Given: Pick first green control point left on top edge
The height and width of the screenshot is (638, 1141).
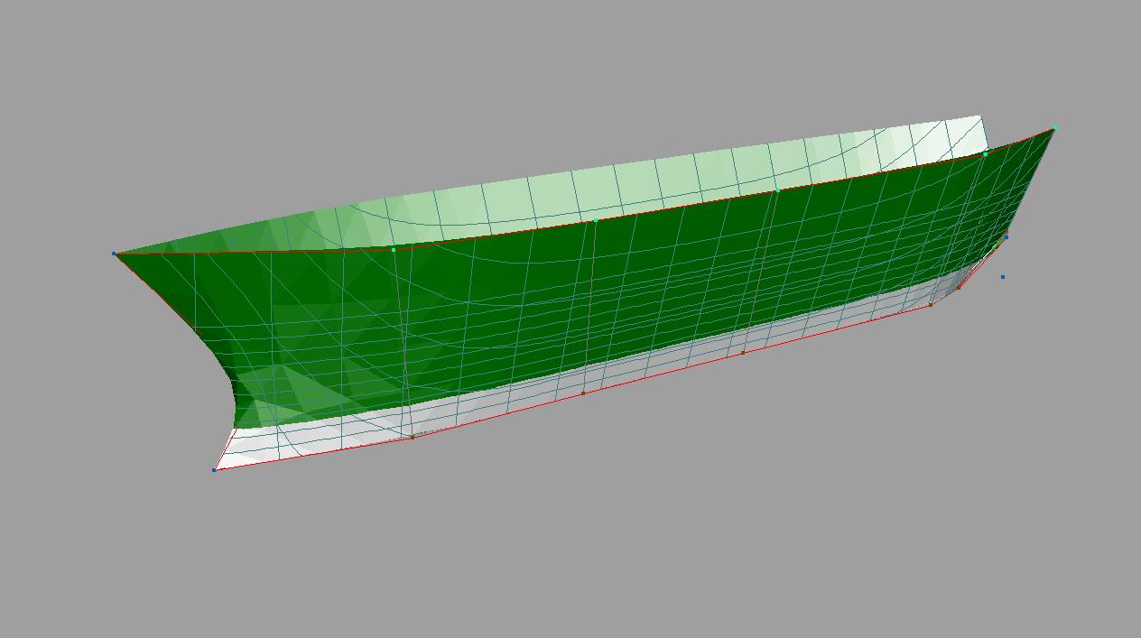Looking at the screenshot, I should [x=394, y=249].
